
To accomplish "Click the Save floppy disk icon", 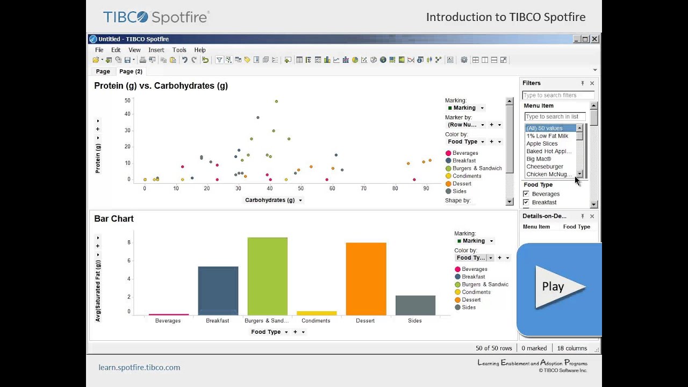I will 127,60.
